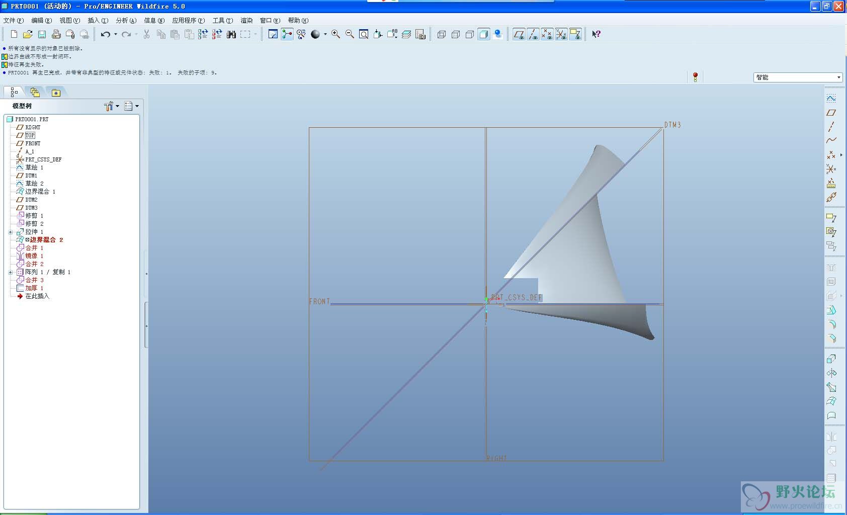847x515 pixels.
Task: Switch to shading display mode
Action: (484, 34)
